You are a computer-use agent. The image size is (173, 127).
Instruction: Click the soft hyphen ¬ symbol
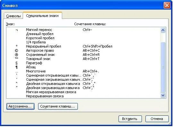[17, 30]
